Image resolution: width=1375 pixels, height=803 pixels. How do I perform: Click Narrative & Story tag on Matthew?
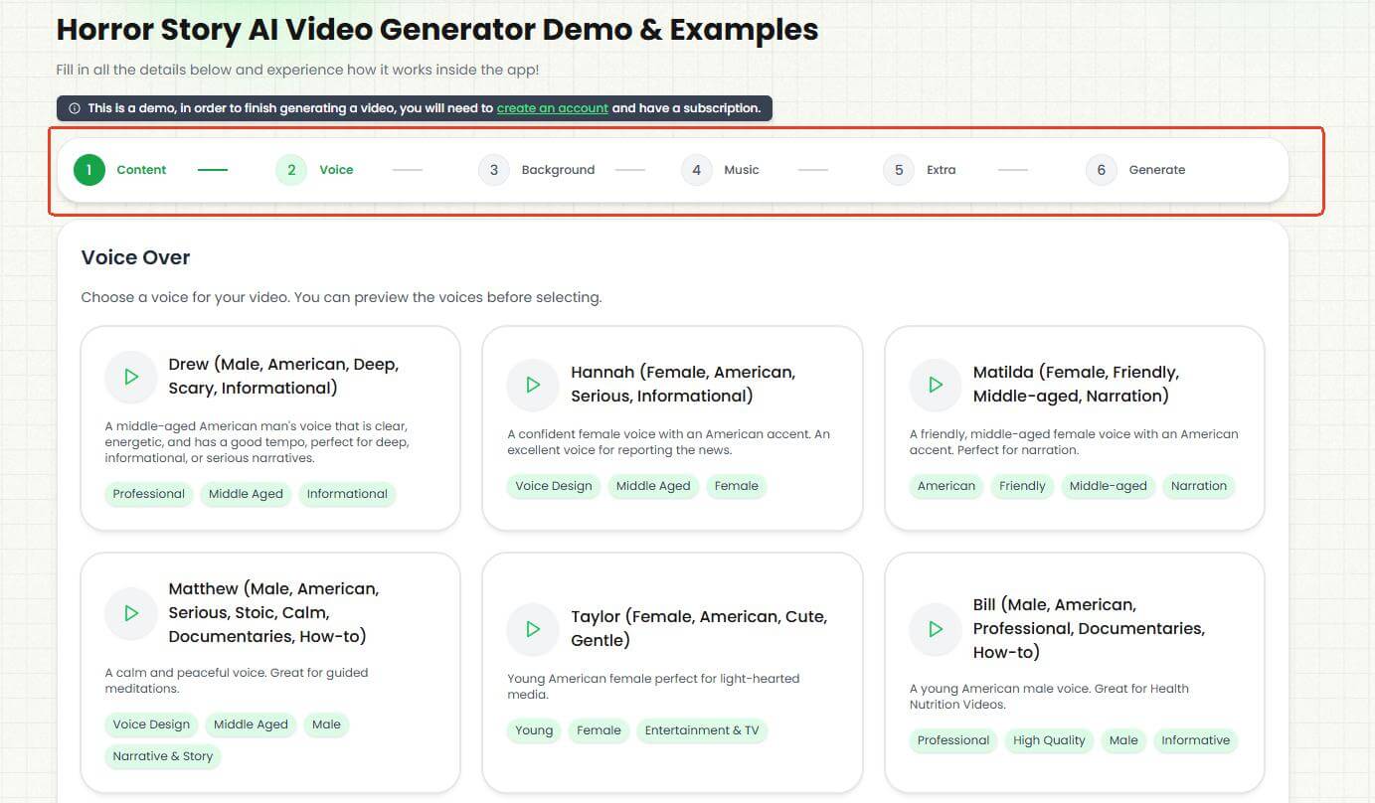tap(163, 756)
